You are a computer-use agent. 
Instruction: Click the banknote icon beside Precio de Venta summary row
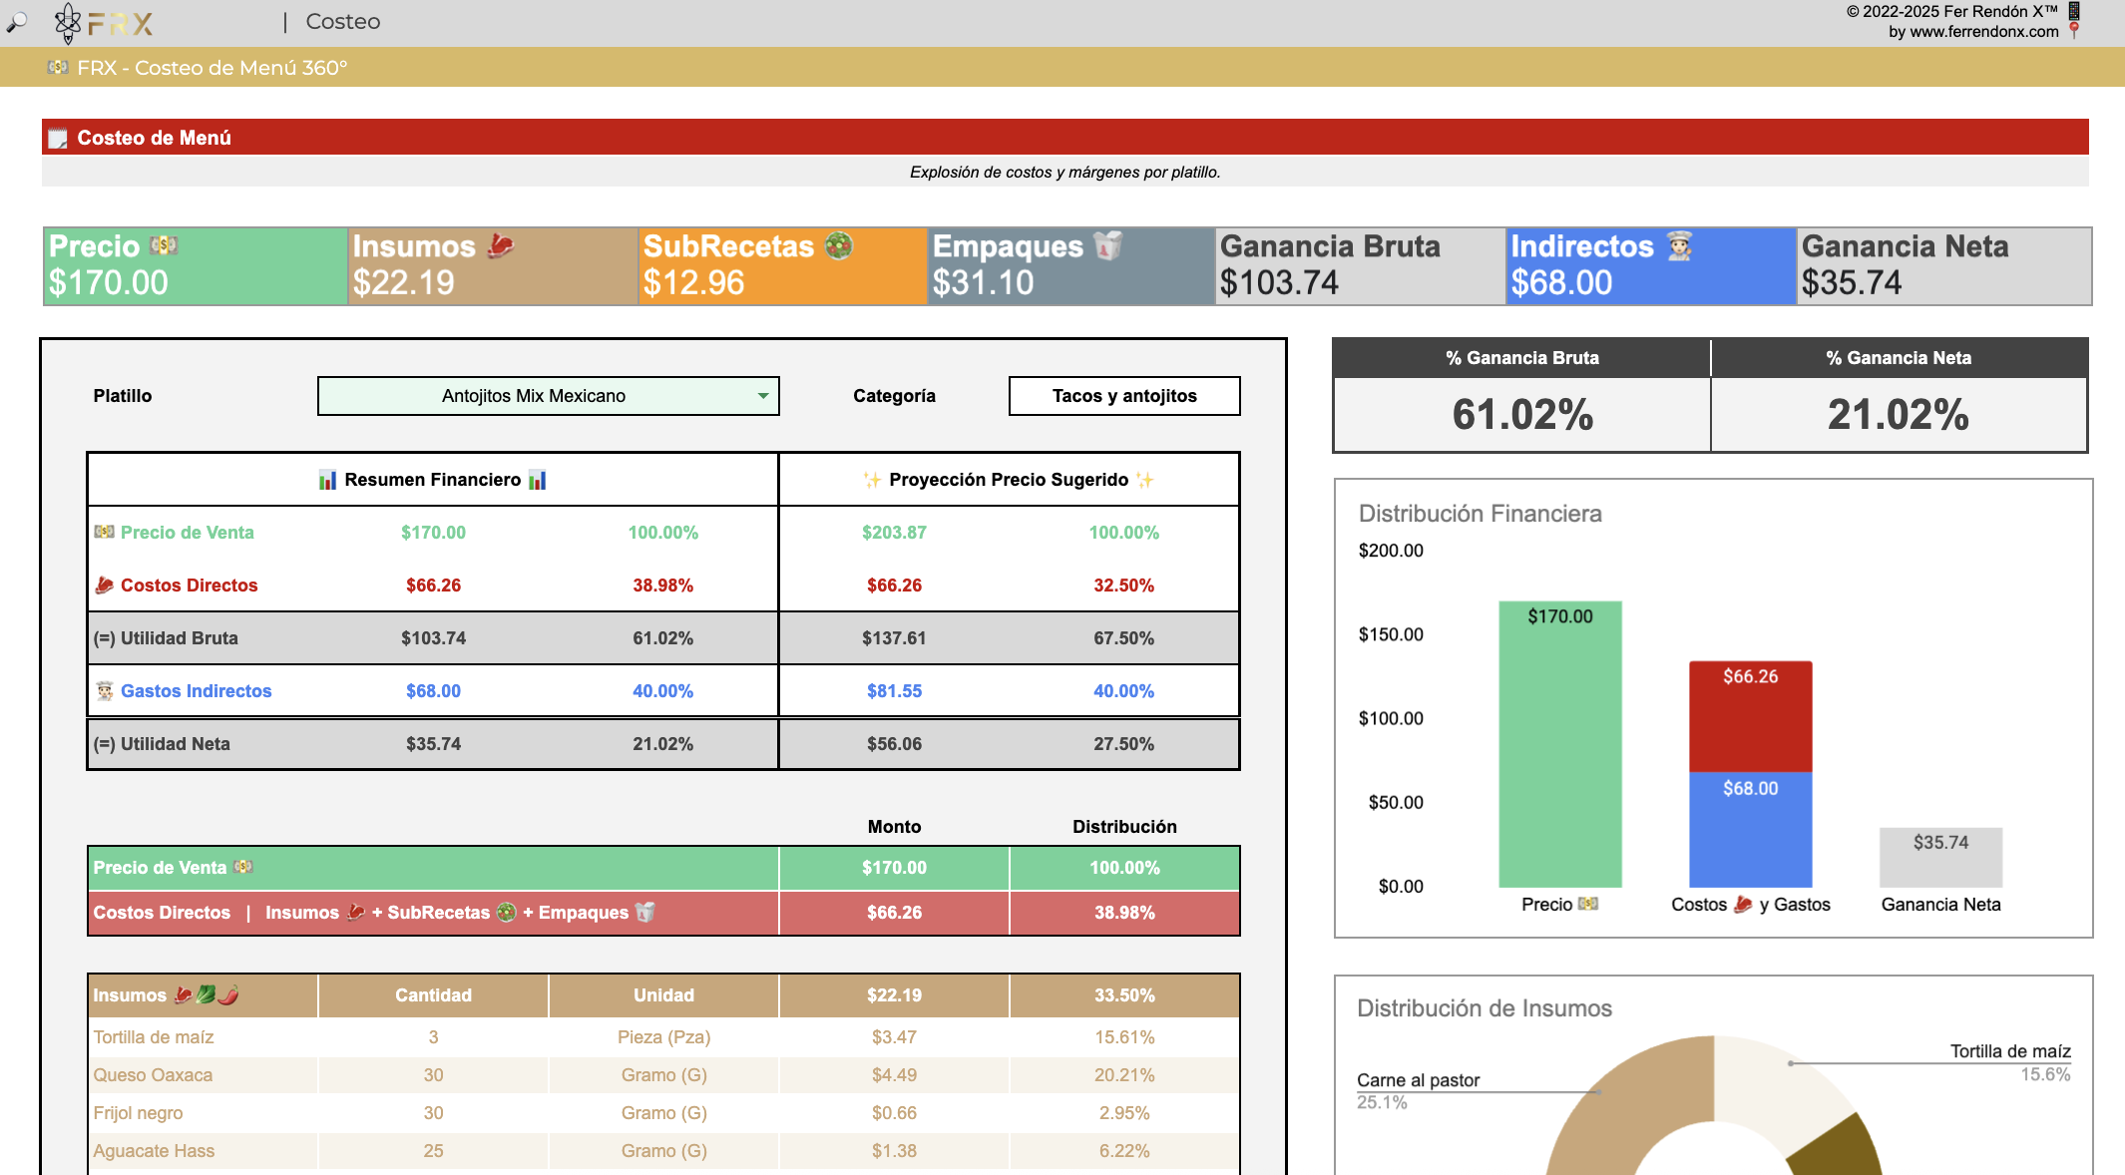(104, 532)
